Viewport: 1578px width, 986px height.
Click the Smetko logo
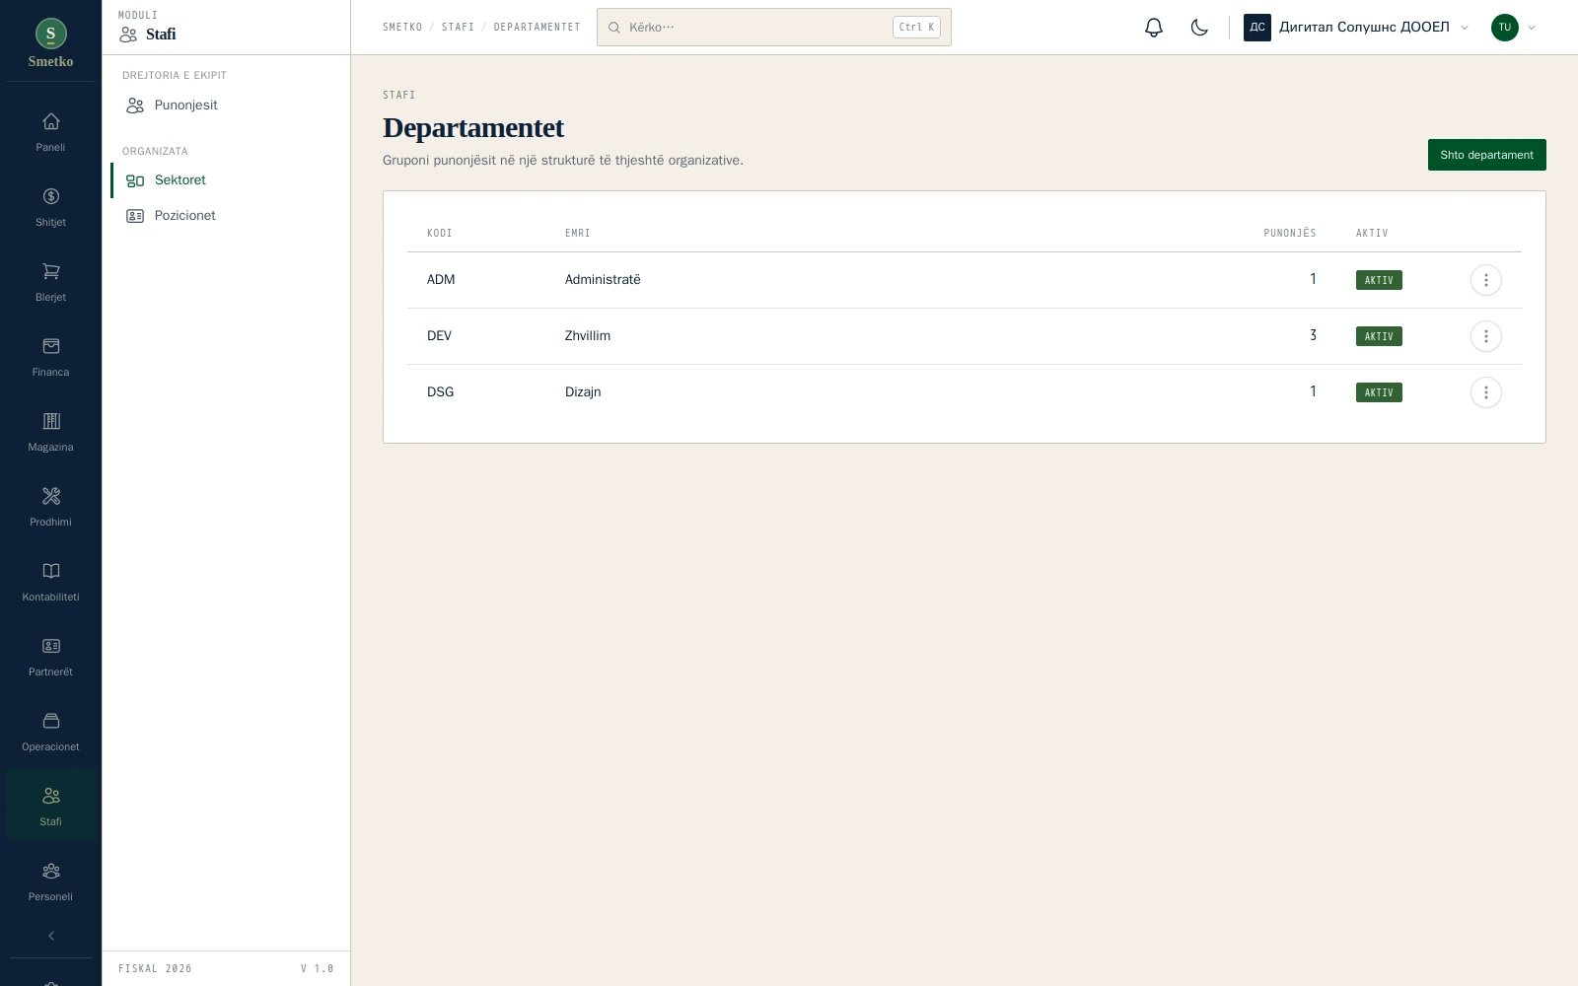coord(50,43)
